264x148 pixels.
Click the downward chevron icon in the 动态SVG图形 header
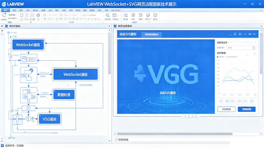(x=245, y=34)
